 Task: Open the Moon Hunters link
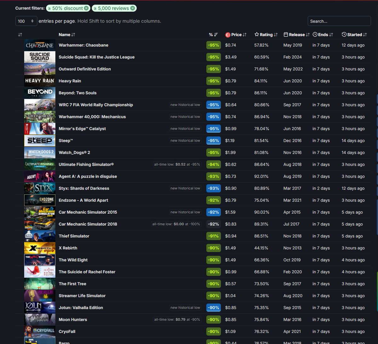(x=73, y=320)
